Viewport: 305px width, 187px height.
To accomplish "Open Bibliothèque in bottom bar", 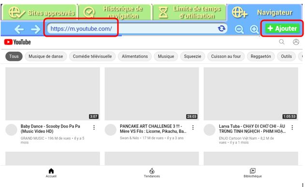I will [252, 173].
